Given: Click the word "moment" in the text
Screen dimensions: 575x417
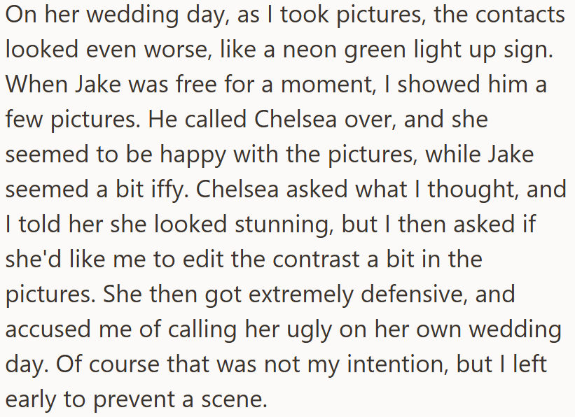Looking at the screenshot, I should pyautogui.click(x=326, y=84).
